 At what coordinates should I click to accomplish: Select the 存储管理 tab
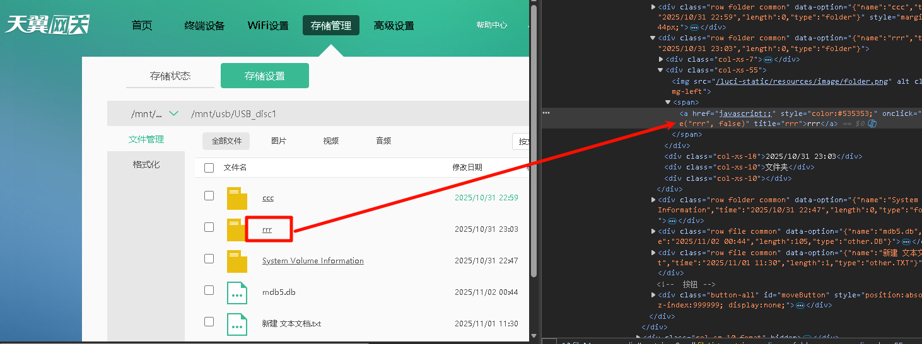click(331, 25)
